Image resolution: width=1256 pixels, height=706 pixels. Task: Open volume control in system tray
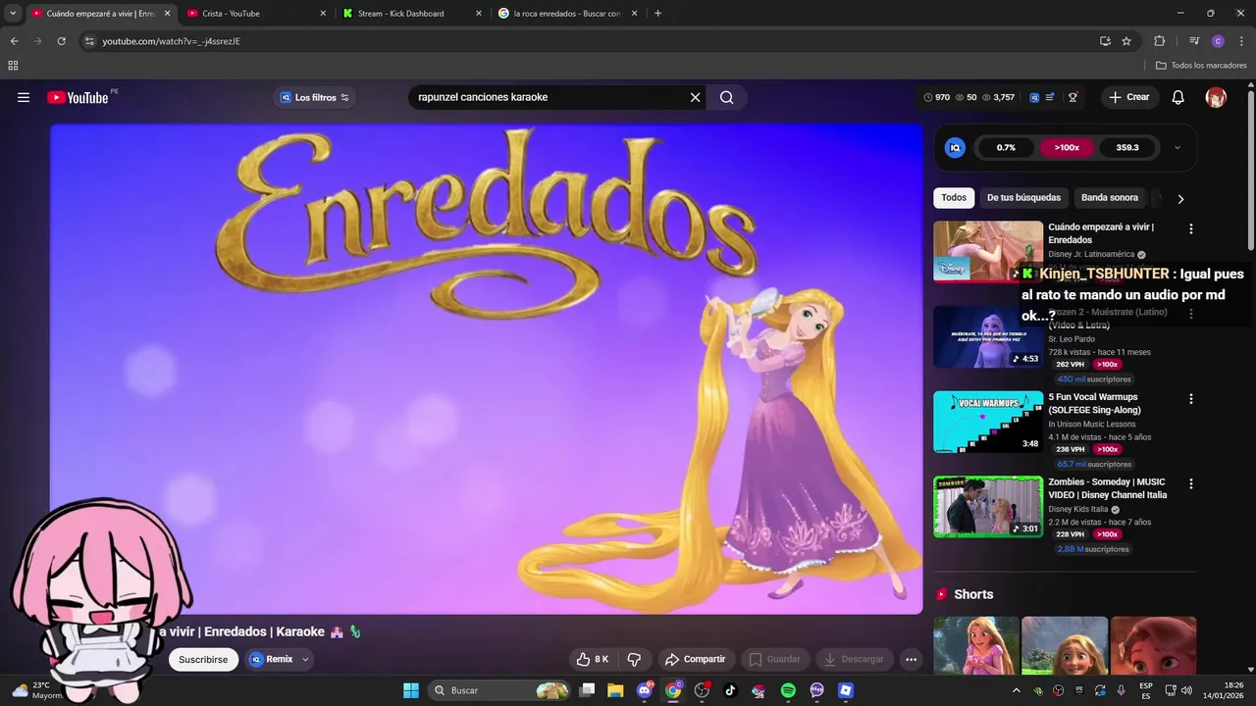point(1186,690)
